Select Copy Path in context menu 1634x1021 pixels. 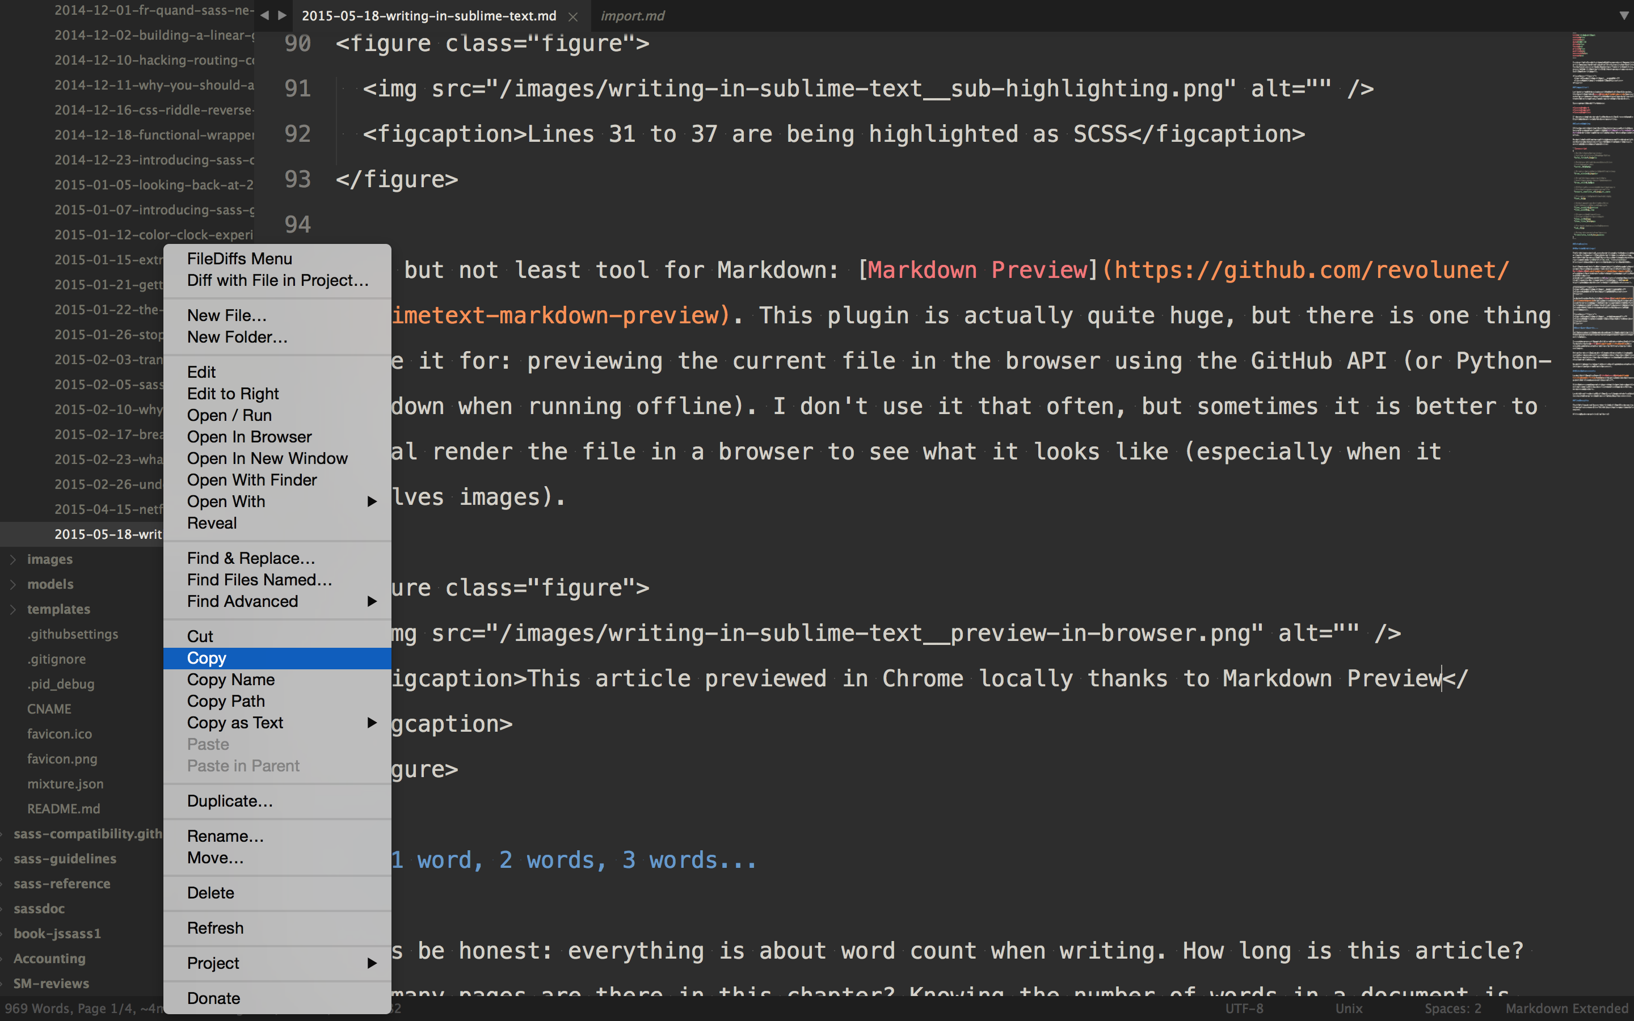point(225,701)
